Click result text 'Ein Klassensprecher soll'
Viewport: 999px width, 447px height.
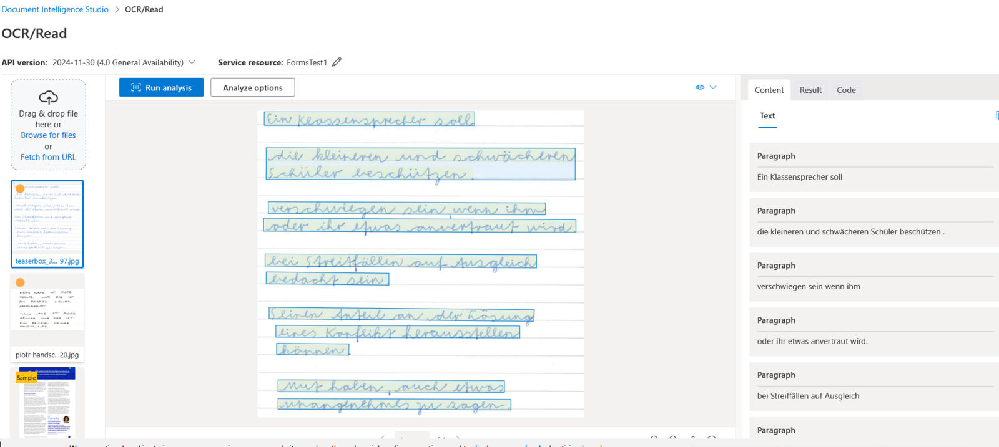pos(800,177)
